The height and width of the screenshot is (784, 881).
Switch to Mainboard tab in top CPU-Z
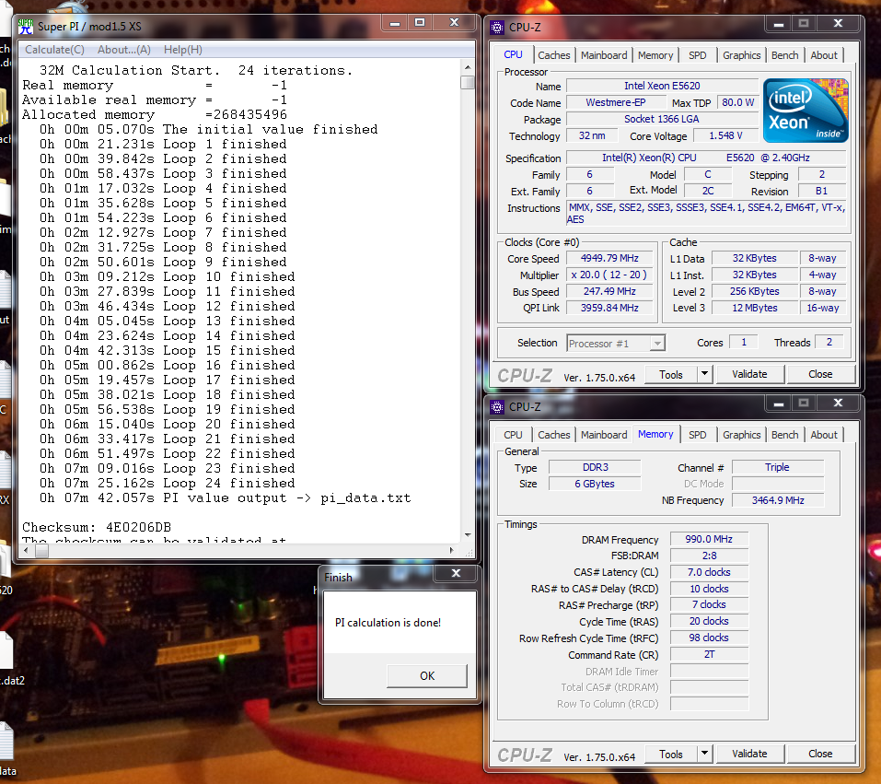(x=604, y=55)
